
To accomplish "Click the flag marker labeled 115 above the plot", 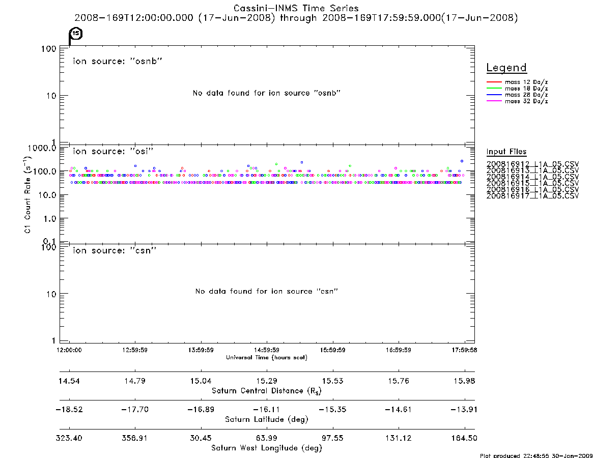I will pyautogui.click(x=76, y=34).
